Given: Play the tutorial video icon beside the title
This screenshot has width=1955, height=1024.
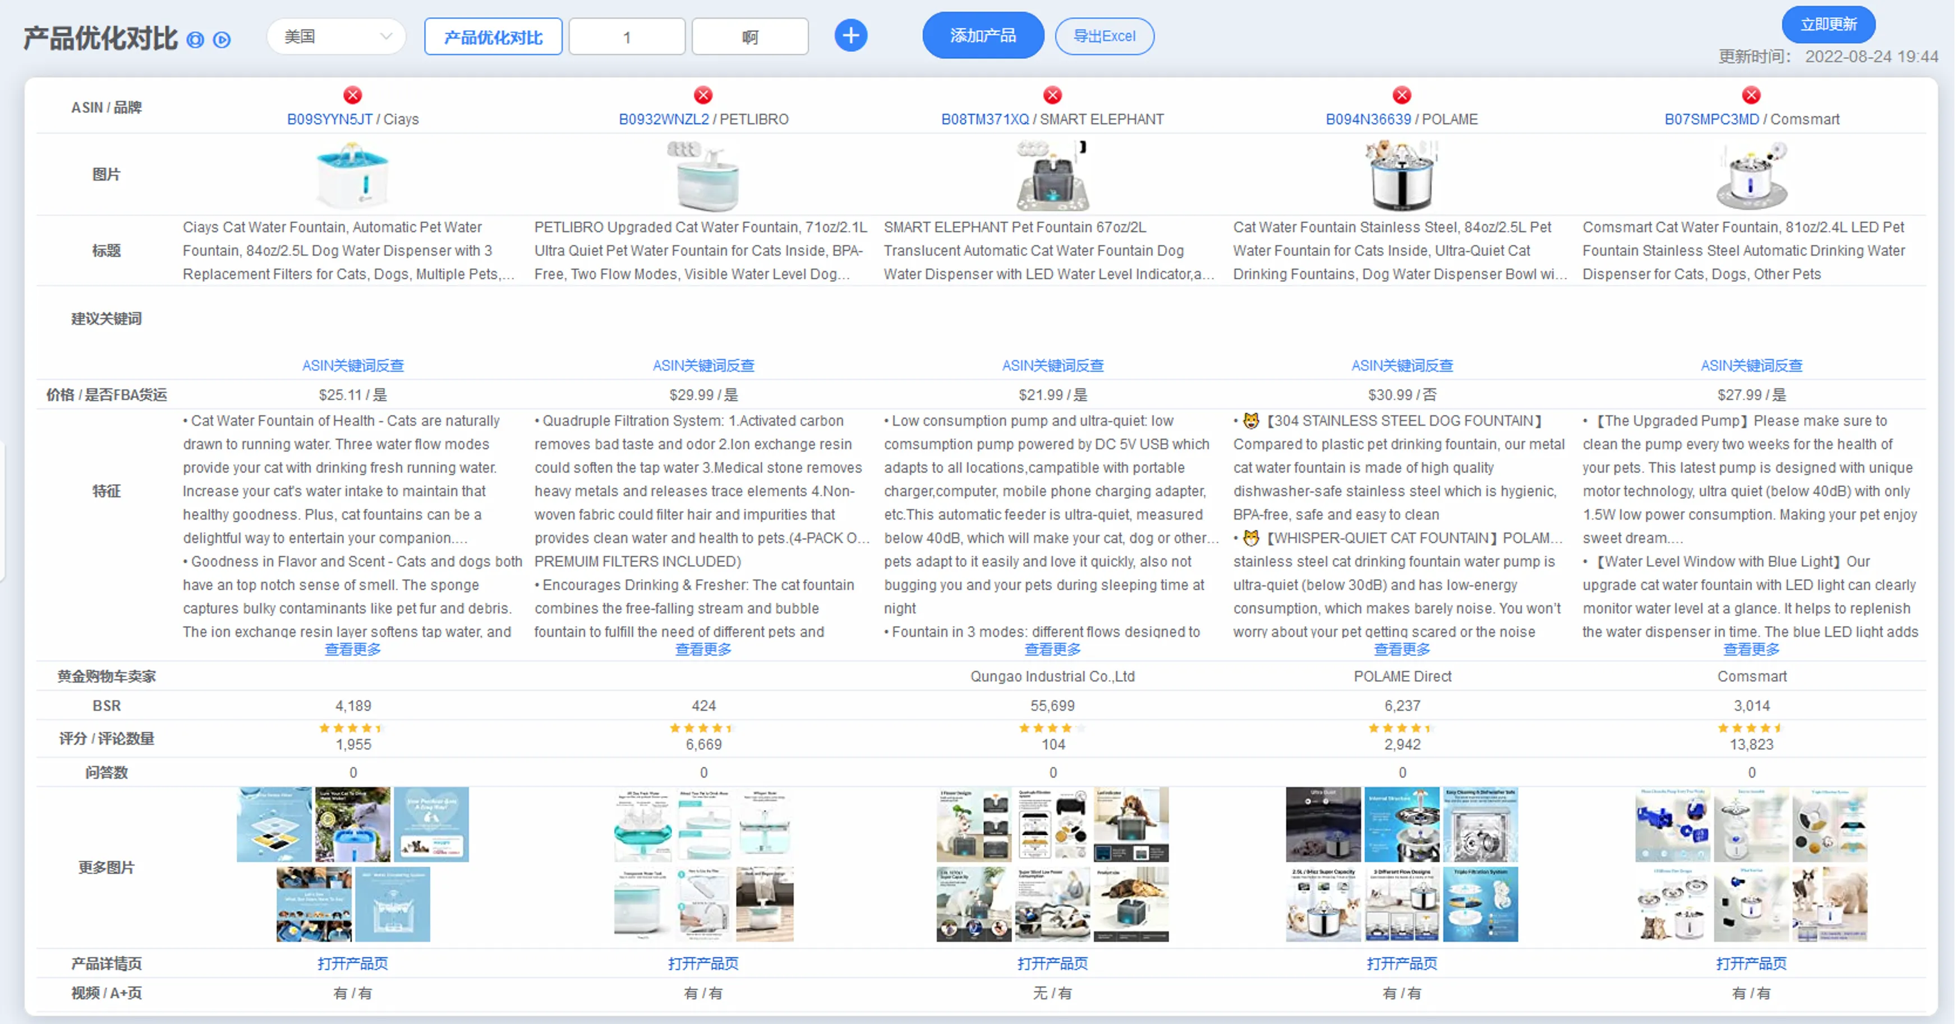Looking at the screenshot, I should coord(222,39).
